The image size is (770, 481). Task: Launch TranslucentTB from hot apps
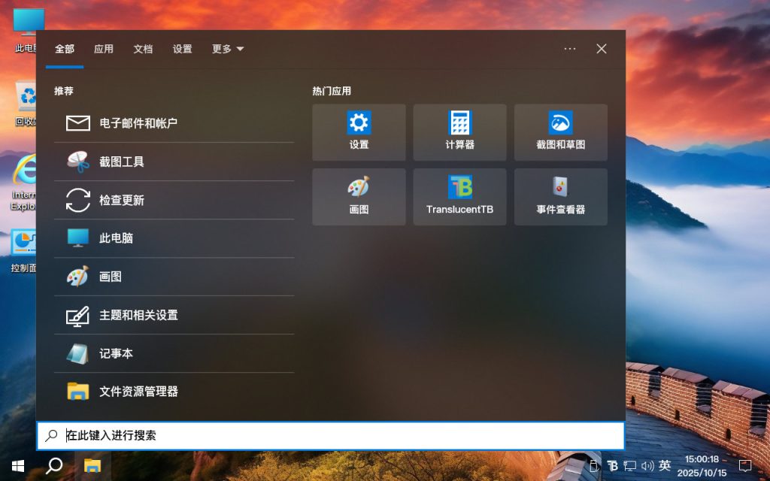[x=459, y=197]
